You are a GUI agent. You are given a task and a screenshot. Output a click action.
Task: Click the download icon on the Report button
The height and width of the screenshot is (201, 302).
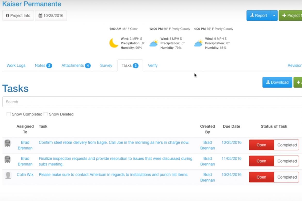(x=252, y=15)
